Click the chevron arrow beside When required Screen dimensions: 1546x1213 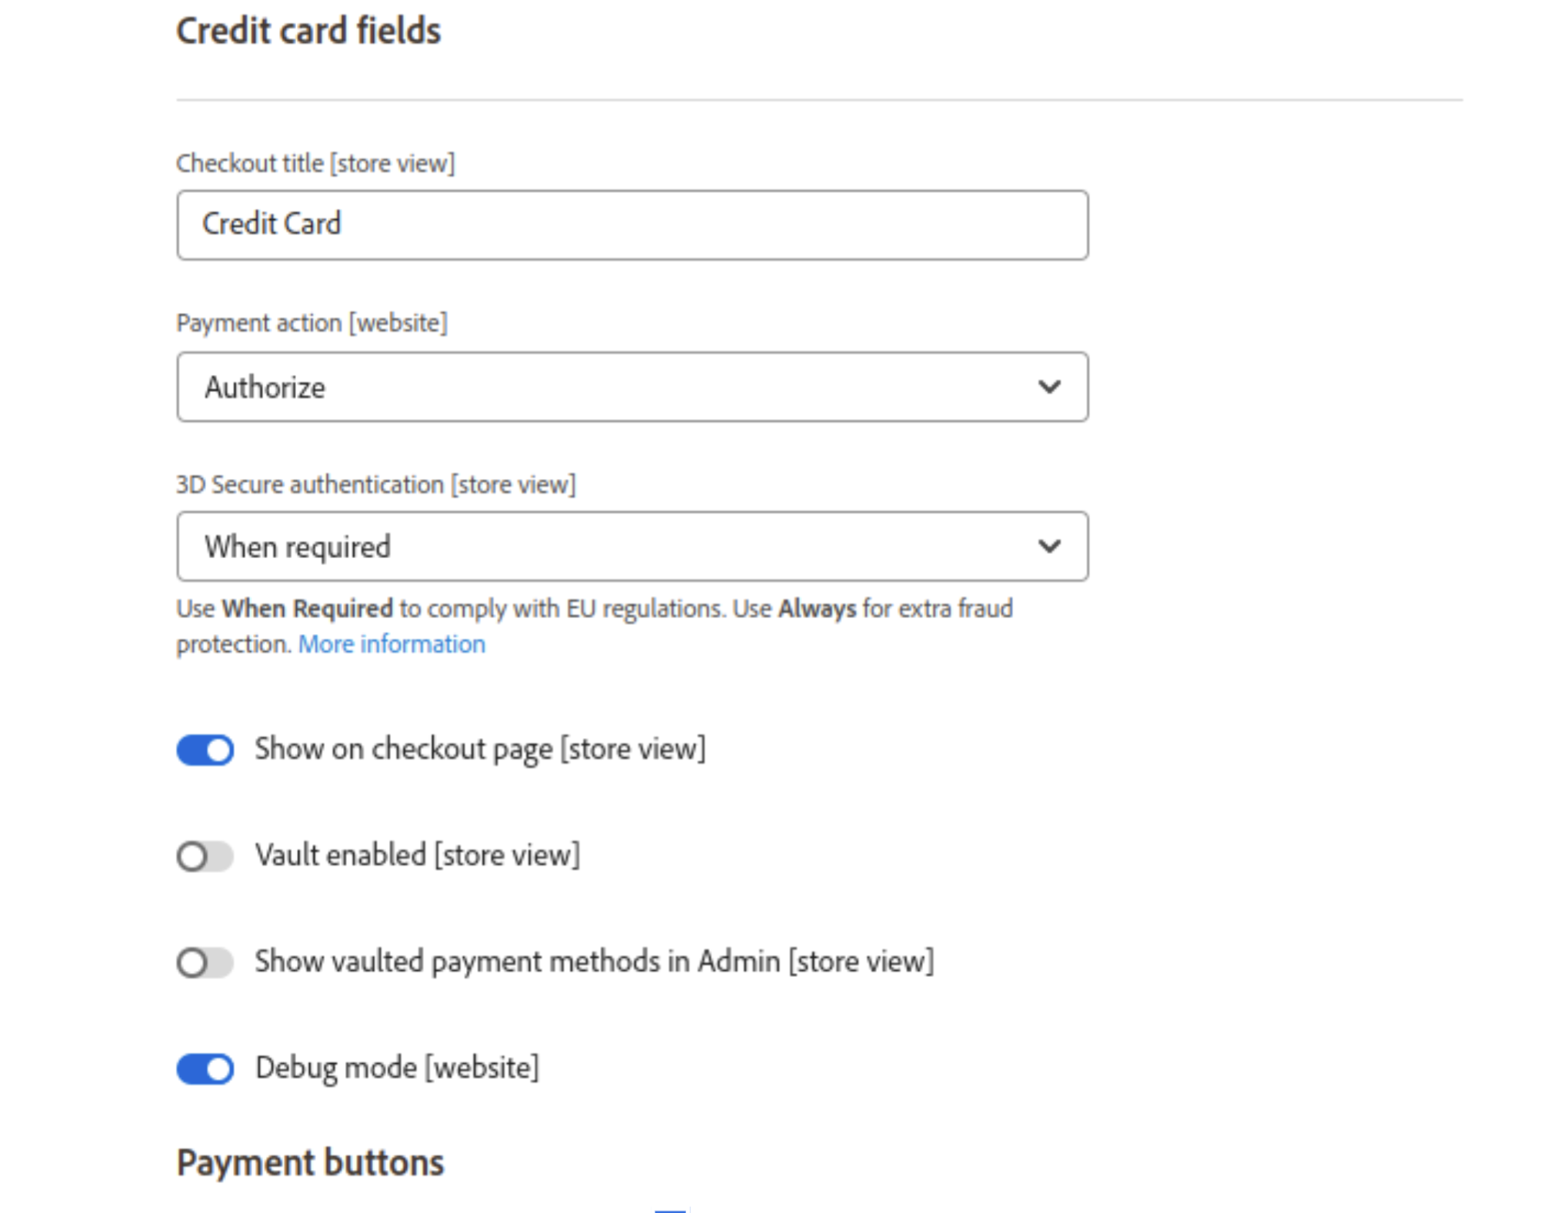click(1049, 547)
